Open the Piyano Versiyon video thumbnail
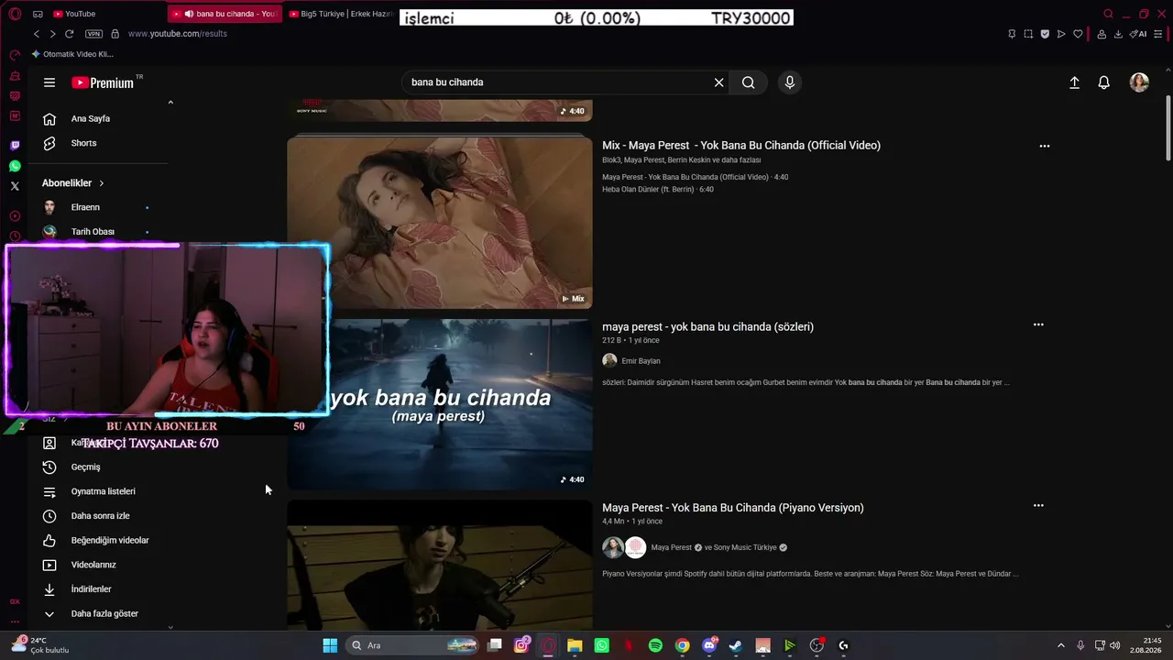Viewport: 1173px width, 660px height. 440,565
